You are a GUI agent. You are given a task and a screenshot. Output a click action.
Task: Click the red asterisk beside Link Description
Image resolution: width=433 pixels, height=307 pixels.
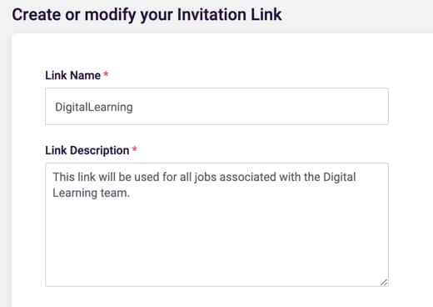134,149
